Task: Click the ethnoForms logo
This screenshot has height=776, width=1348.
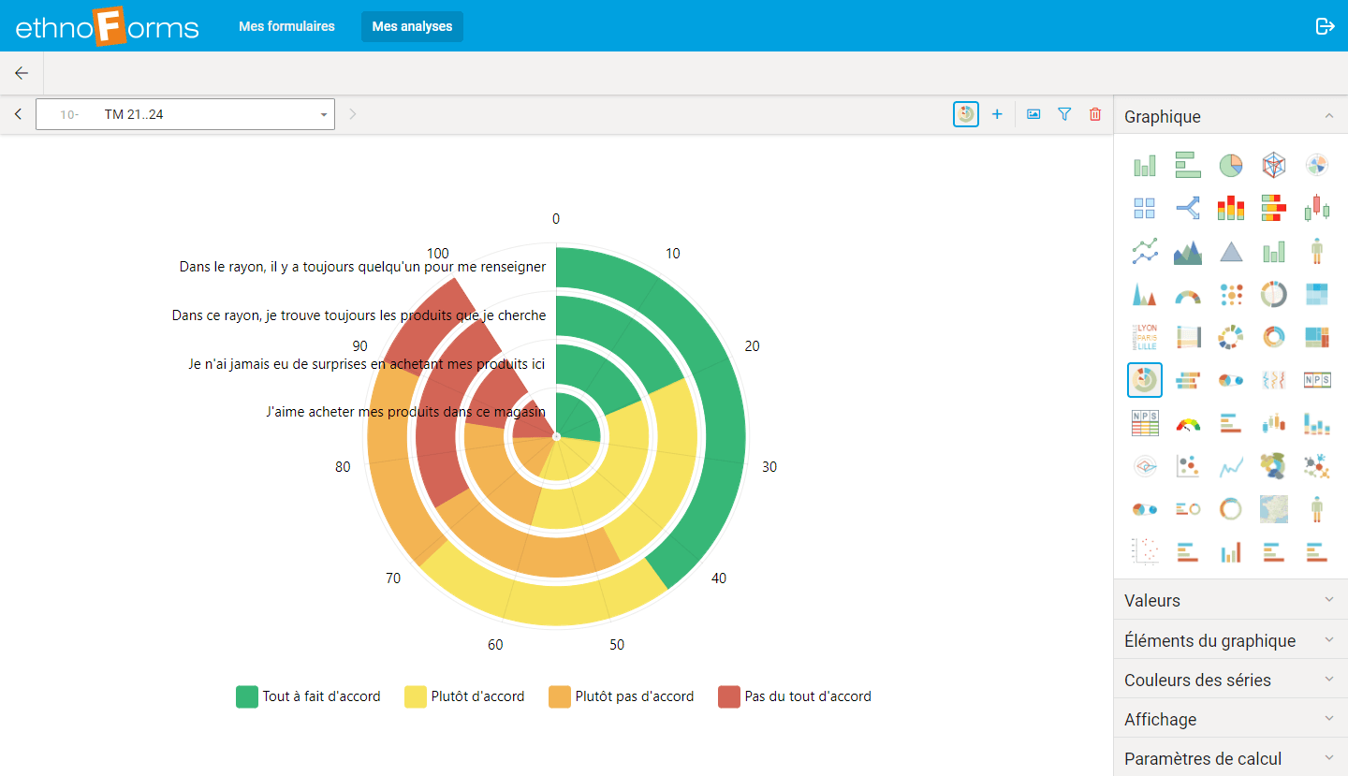Action: [x=107, y=26]
